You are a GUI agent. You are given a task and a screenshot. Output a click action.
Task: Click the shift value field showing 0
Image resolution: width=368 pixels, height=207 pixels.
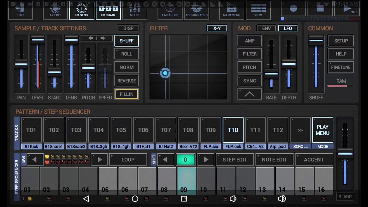185,160
